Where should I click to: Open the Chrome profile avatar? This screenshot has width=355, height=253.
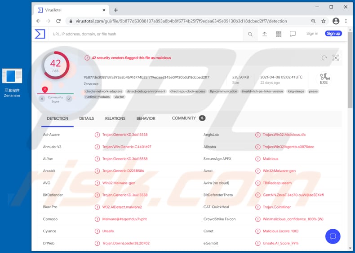click(x=336, y=21)
